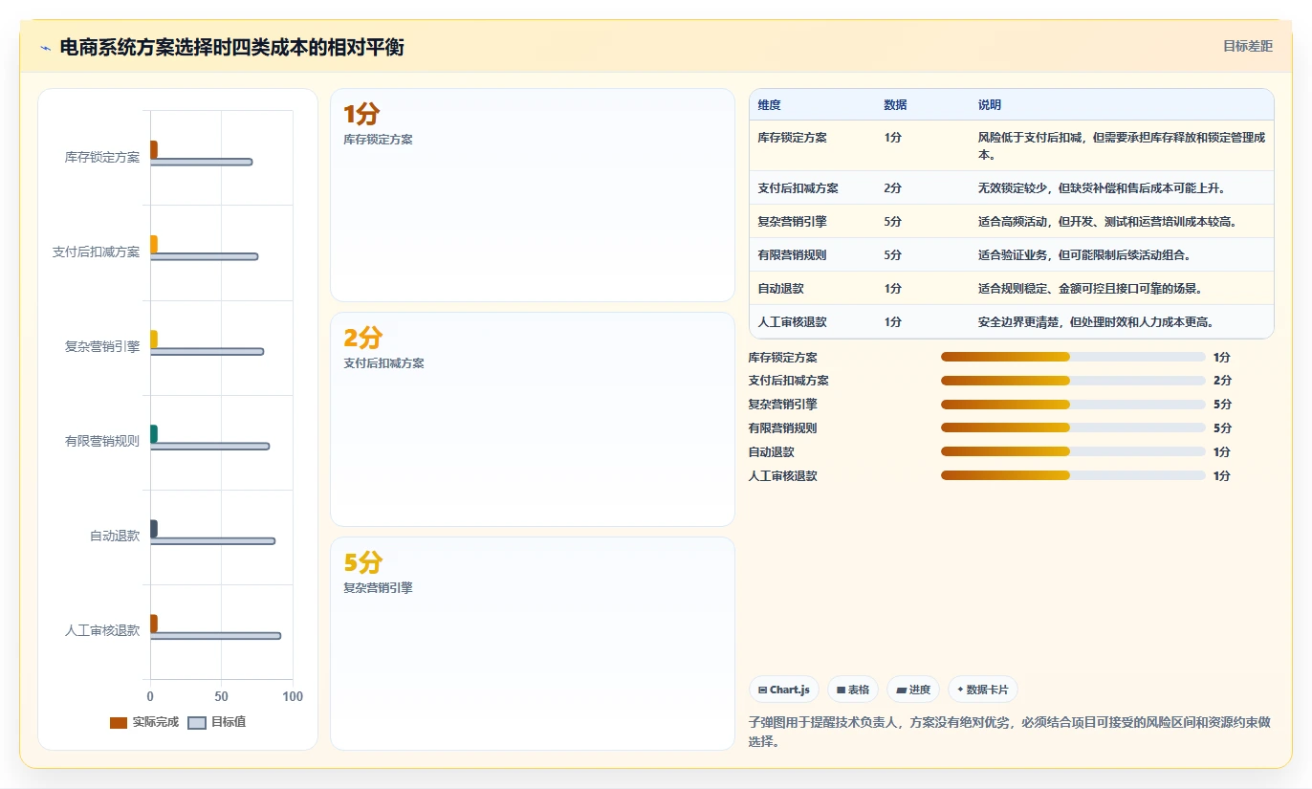Viewport: 1312px width, 789px height.
Task: Open the 2分 支付后扣减方案 data card
Action: pyautogui.click(x=533, y=419)
